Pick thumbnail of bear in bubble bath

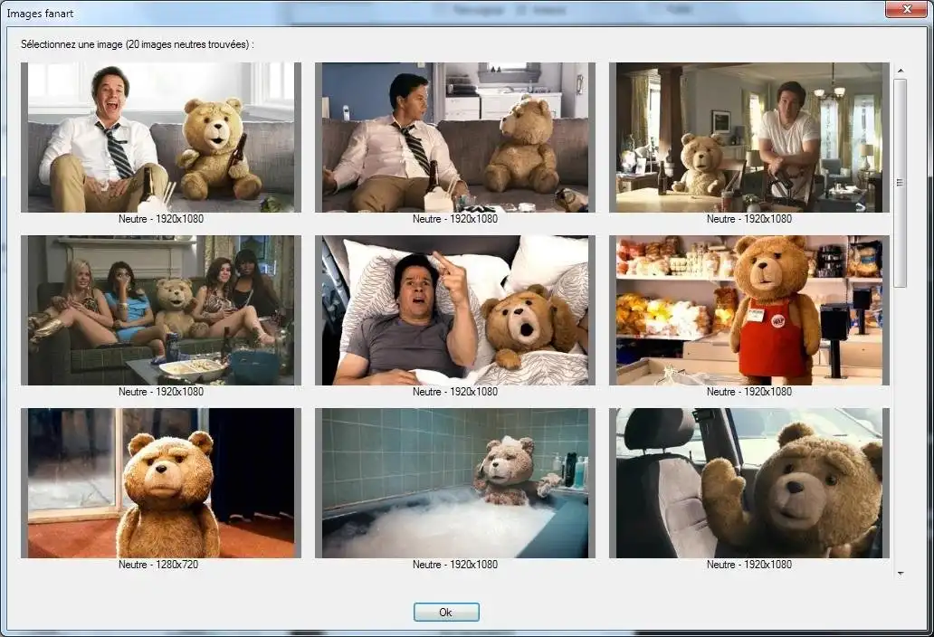tap(455, 483)
